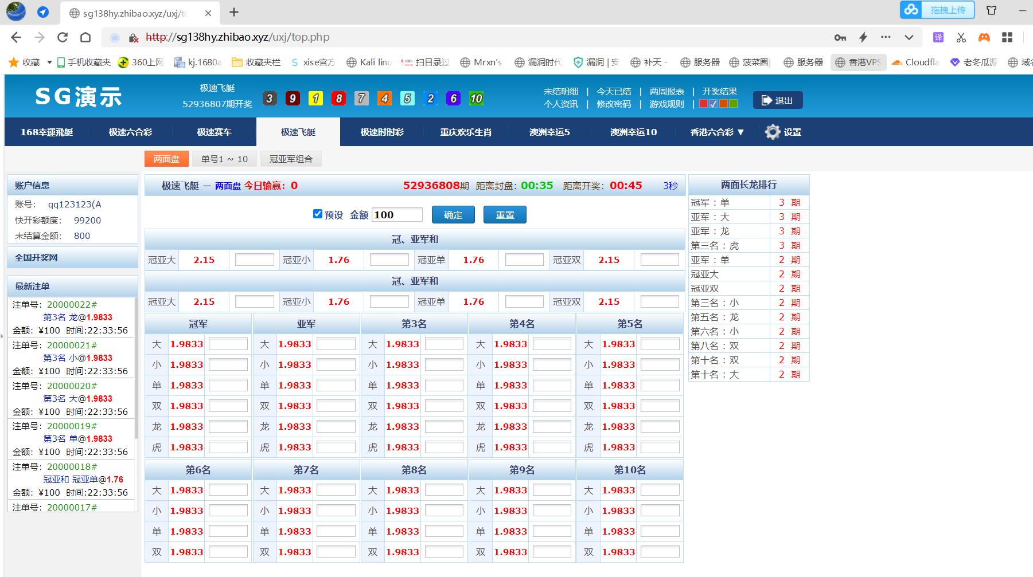This screenshot has width=1033, height=577.
Task: Open the password key icon in toolbar
Action: (x=840, y=37)
